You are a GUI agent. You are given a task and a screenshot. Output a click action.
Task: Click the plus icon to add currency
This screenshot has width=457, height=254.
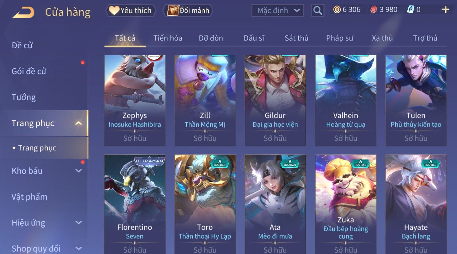click(x=445, y=10)
